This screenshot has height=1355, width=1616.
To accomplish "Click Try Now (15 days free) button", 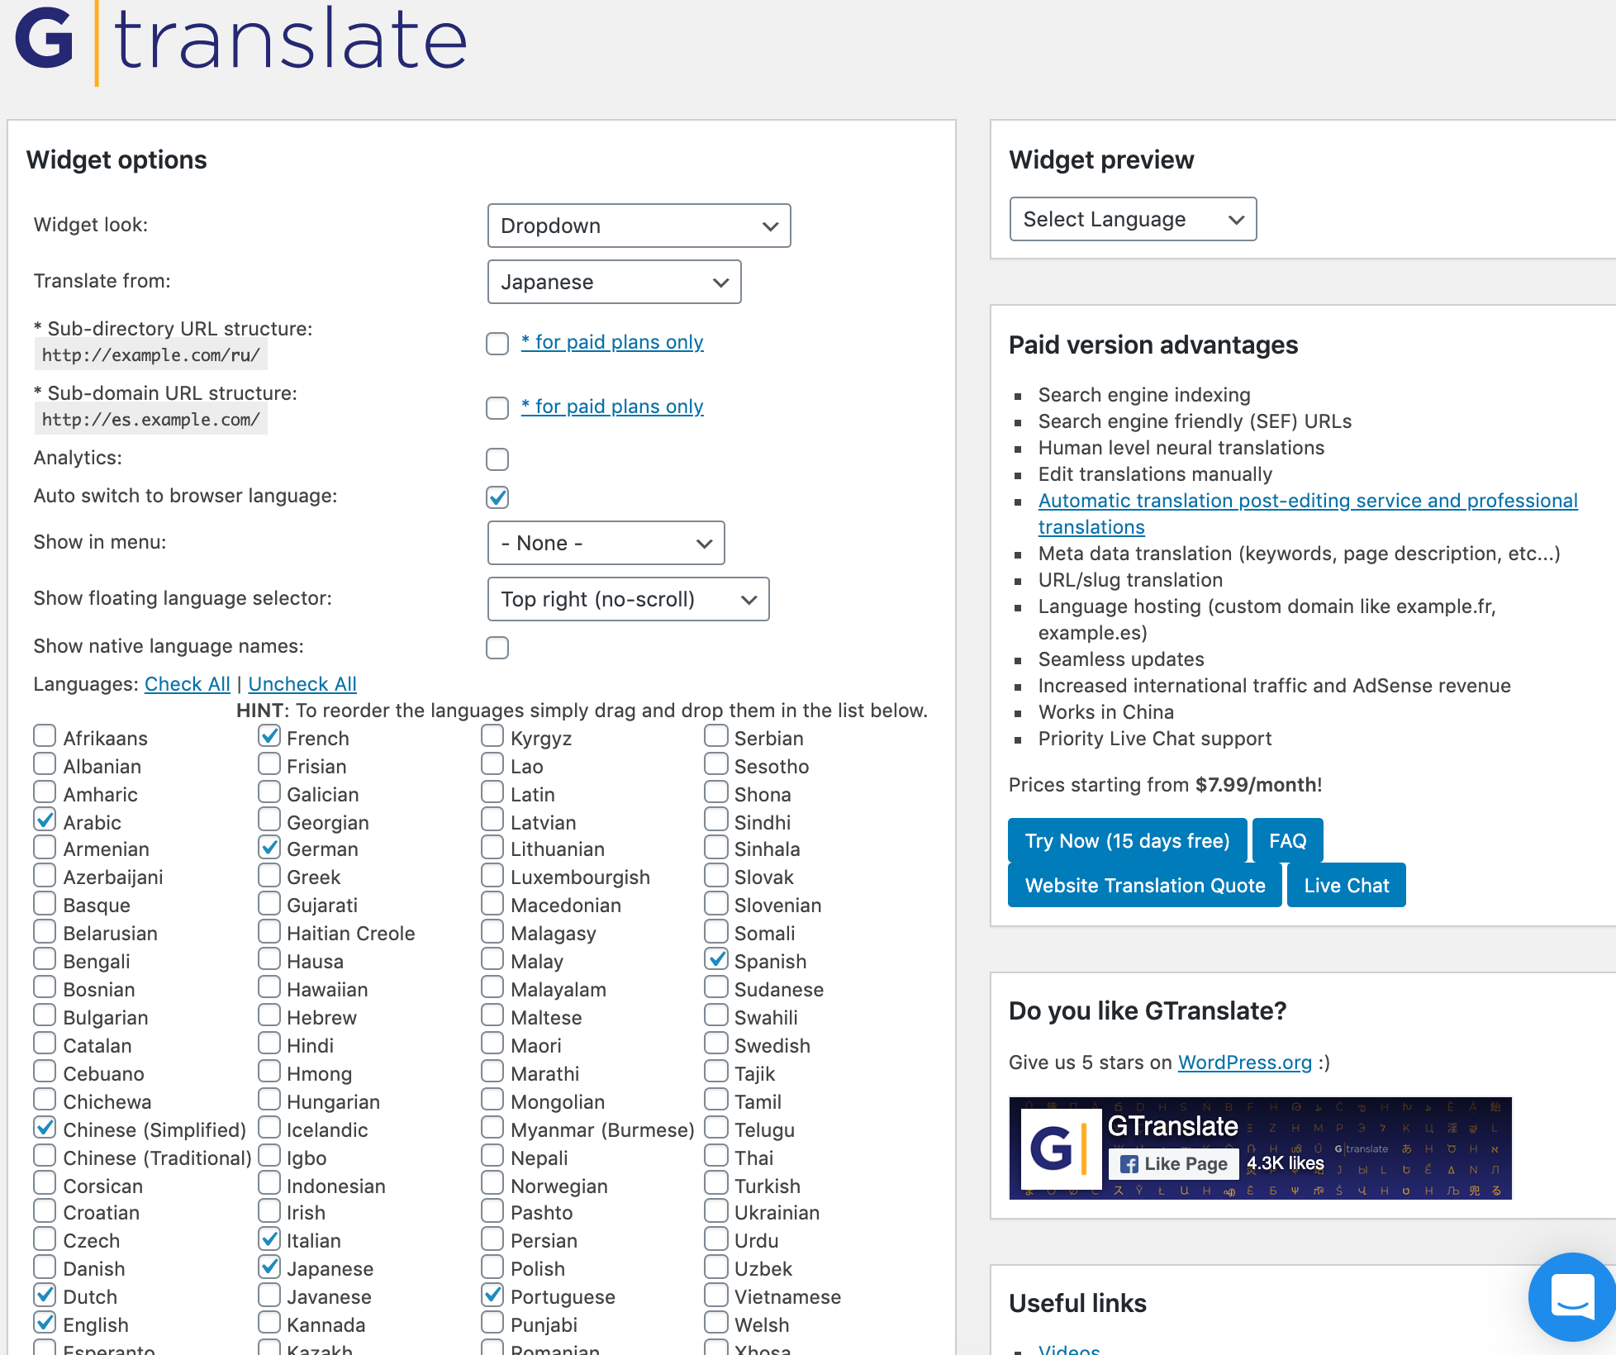I will [x=1128, y=841].
